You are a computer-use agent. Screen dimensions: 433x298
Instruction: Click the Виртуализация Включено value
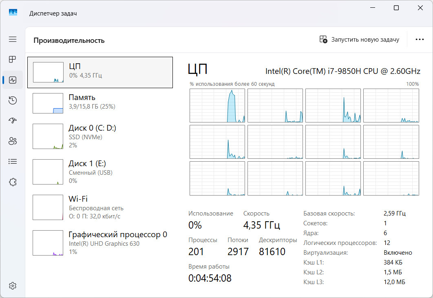pos(398,253)
